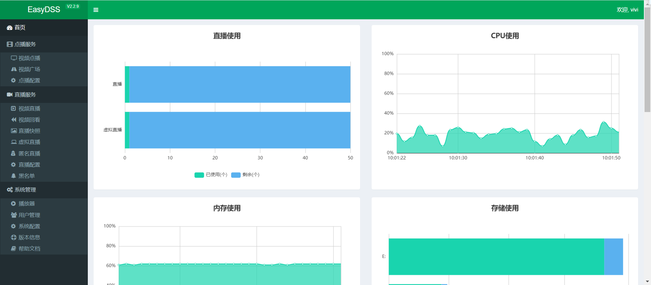Click the 内存使用 chart title
The height and width of the screenshot is (285, 651).
(227, 208)
